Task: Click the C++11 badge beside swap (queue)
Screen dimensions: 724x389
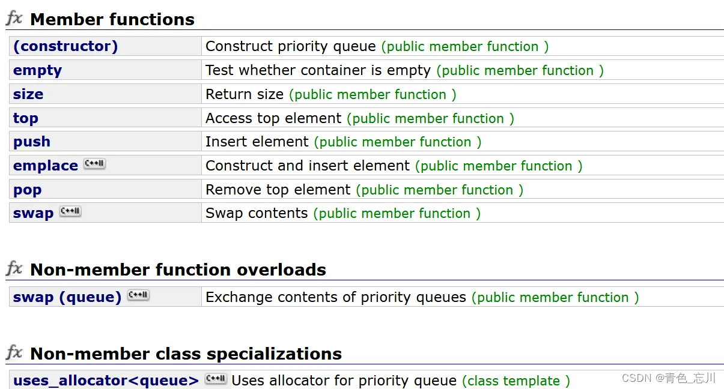Action: [138, 295]
